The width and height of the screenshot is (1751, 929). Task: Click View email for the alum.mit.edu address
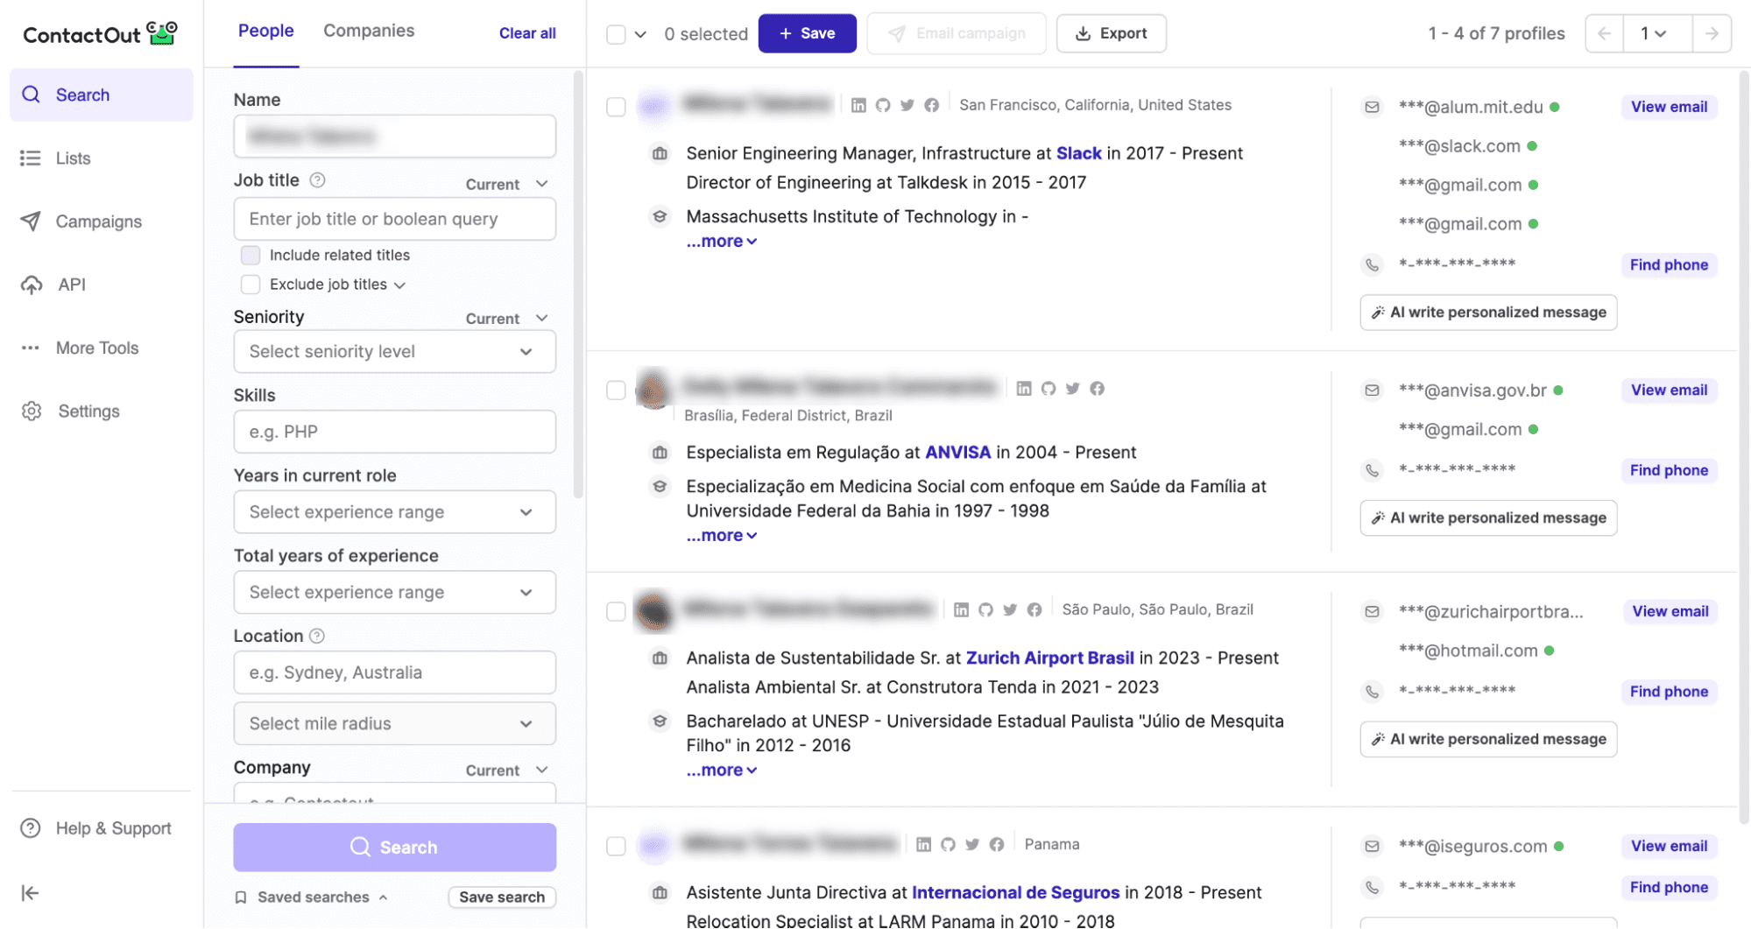[x=1668, y=107]
